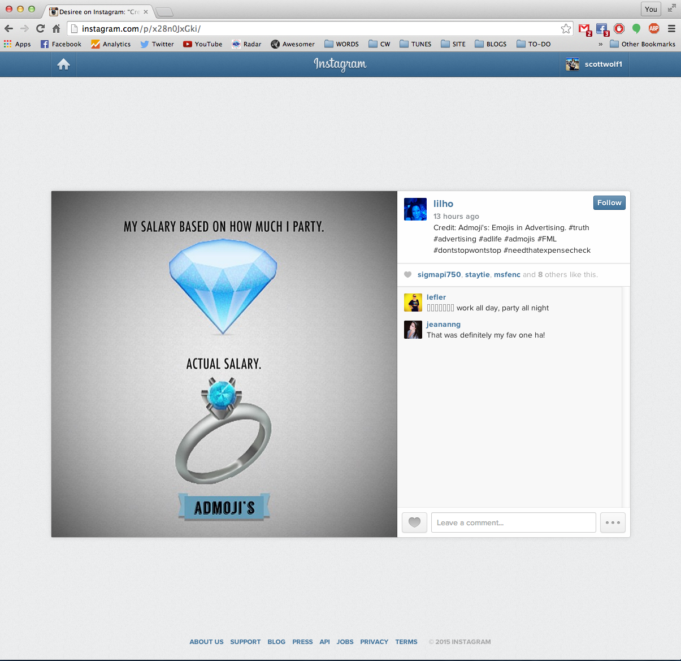Click the browser back arrow
681x661 pixels.
(8, 28)
